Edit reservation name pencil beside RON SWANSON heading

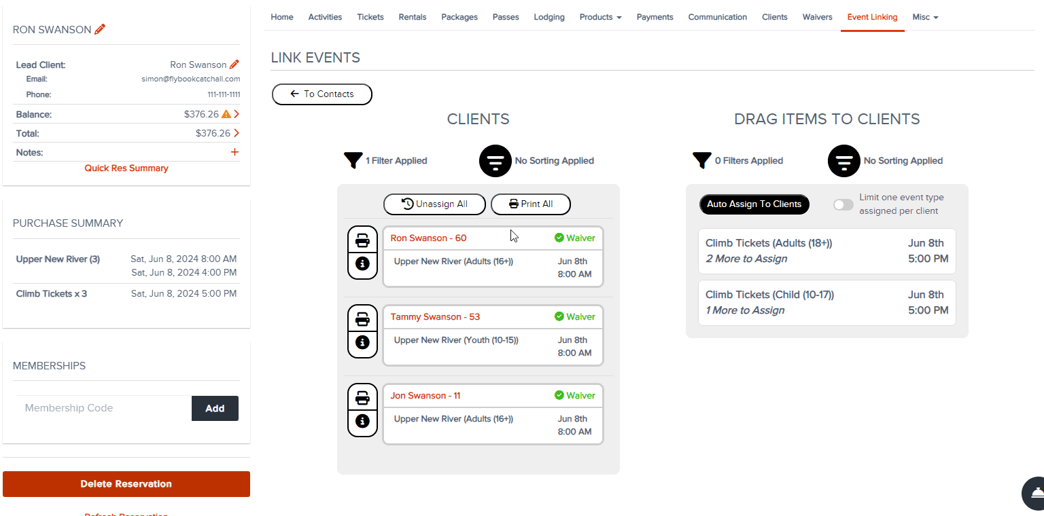[100, 29]
